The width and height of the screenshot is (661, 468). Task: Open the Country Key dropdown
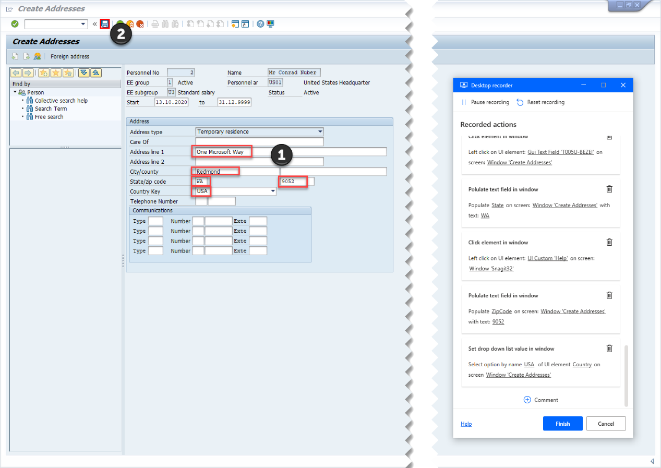click(x=272, y=191)
